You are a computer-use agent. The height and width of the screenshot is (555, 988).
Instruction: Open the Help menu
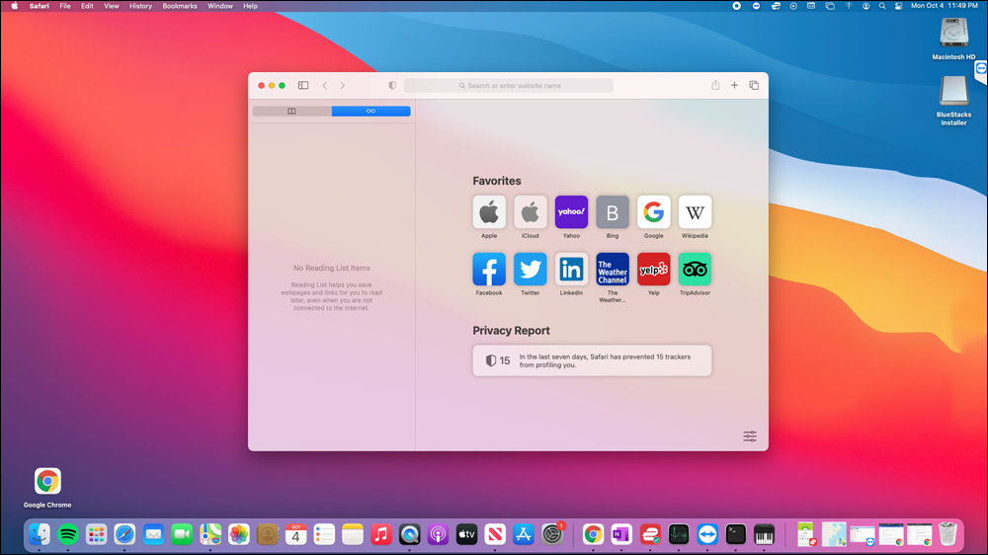250,6
